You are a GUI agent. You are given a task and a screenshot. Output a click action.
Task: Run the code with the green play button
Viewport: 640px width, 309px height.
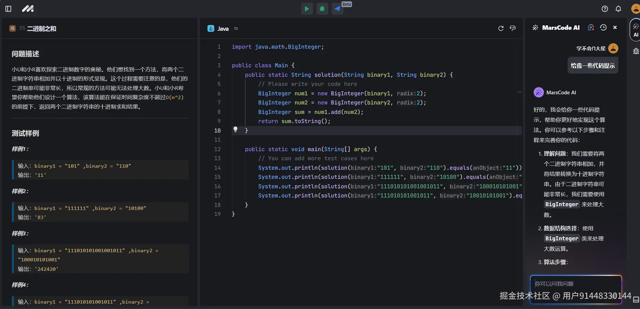tap(307, 9)
